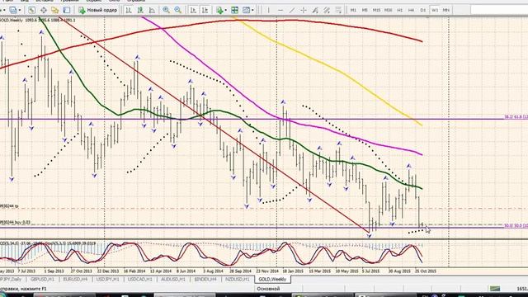Click the 23 Nov 2014 date label
The height and width of the screenshot is (297, 528).
[x=267, y=271]
